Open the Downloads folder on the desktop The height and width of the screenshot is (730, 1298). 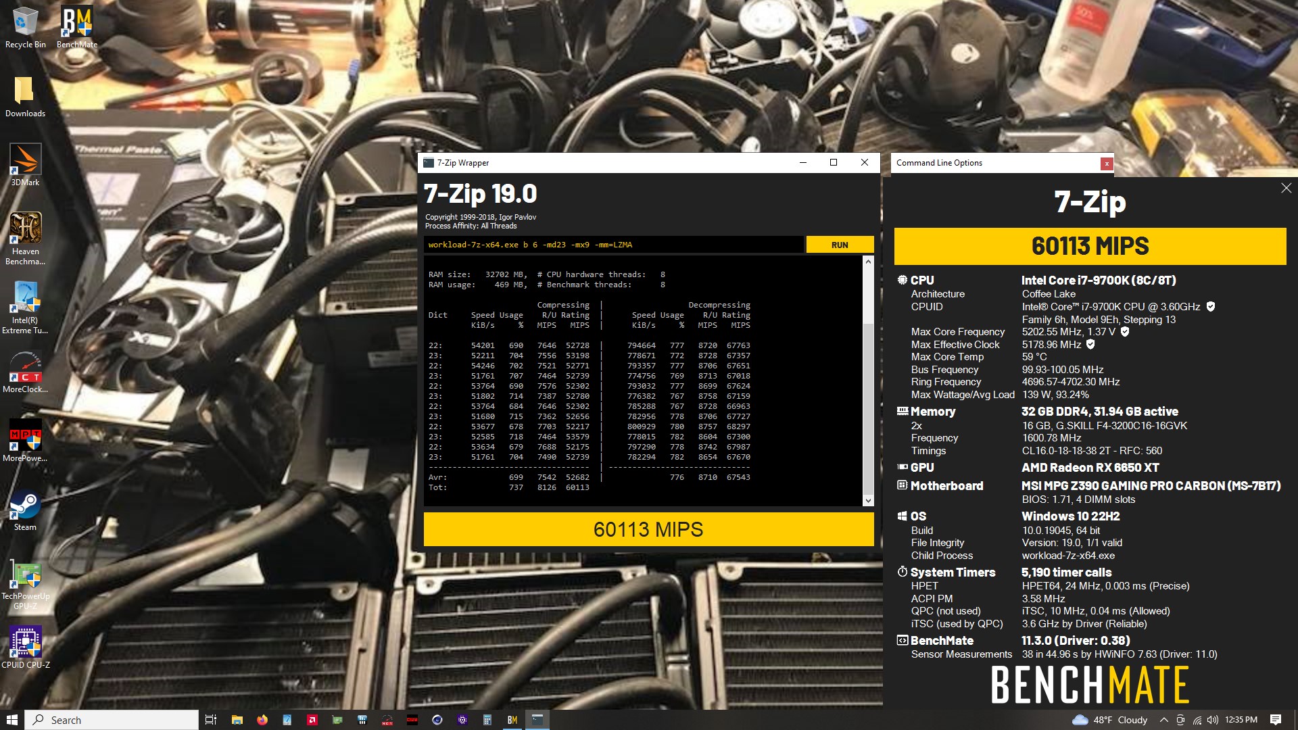pos(25,96)
